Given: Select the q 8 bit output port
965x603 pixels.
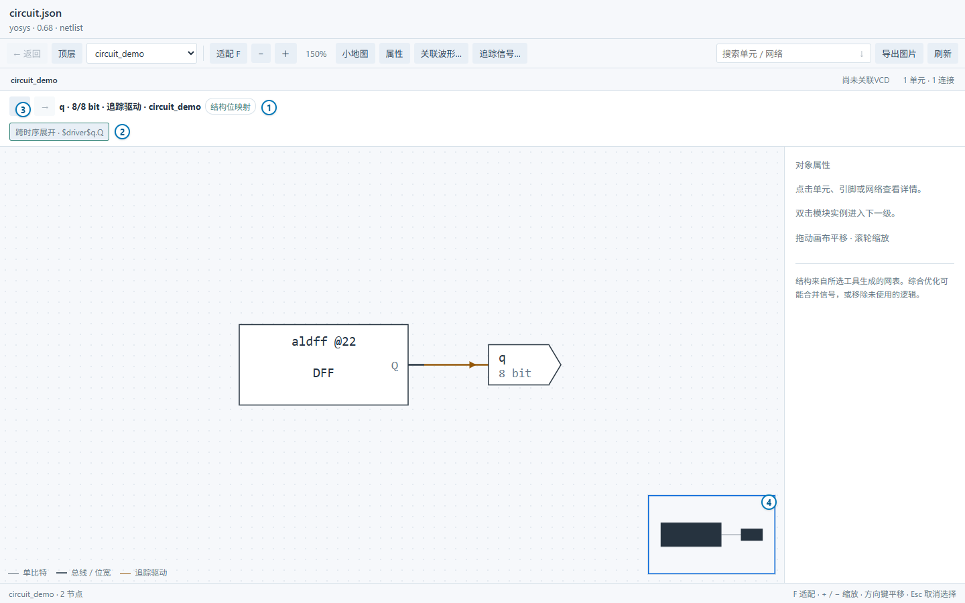Looking at the screenshot, I should (524, 365).
